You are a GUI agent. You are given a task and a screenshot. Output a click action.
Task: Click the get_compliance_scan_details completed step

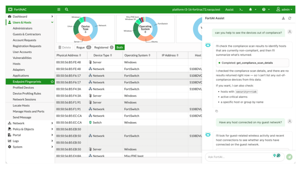(252, 63)
